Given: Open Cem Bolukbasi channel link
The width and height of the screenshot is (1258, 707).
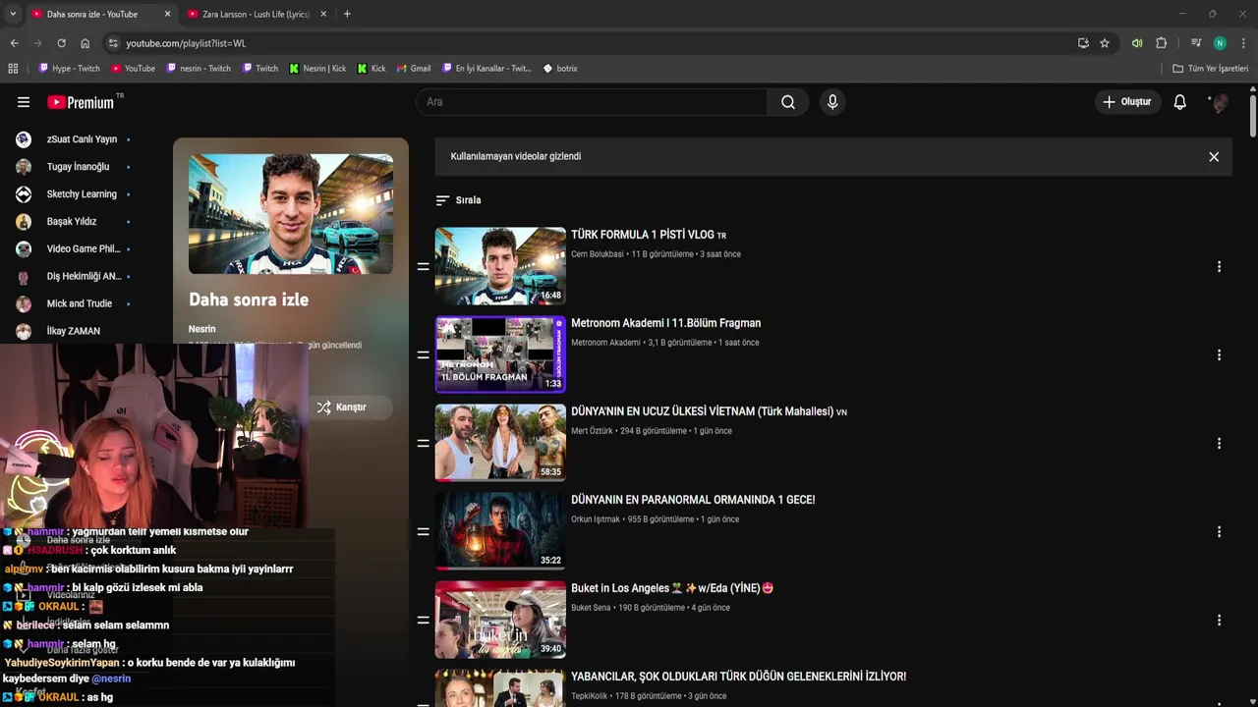Looking at the screenshot, I should 598,254.
